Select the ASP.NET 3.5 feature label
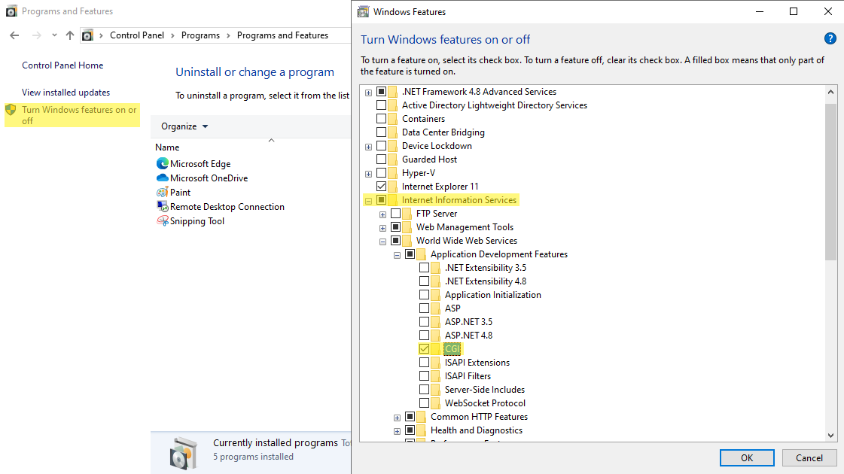This screenshot has height=474, width=844. (x=468, y=322)
